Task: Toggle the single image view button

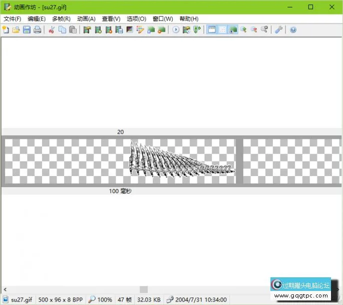Action: pos(233,30)
